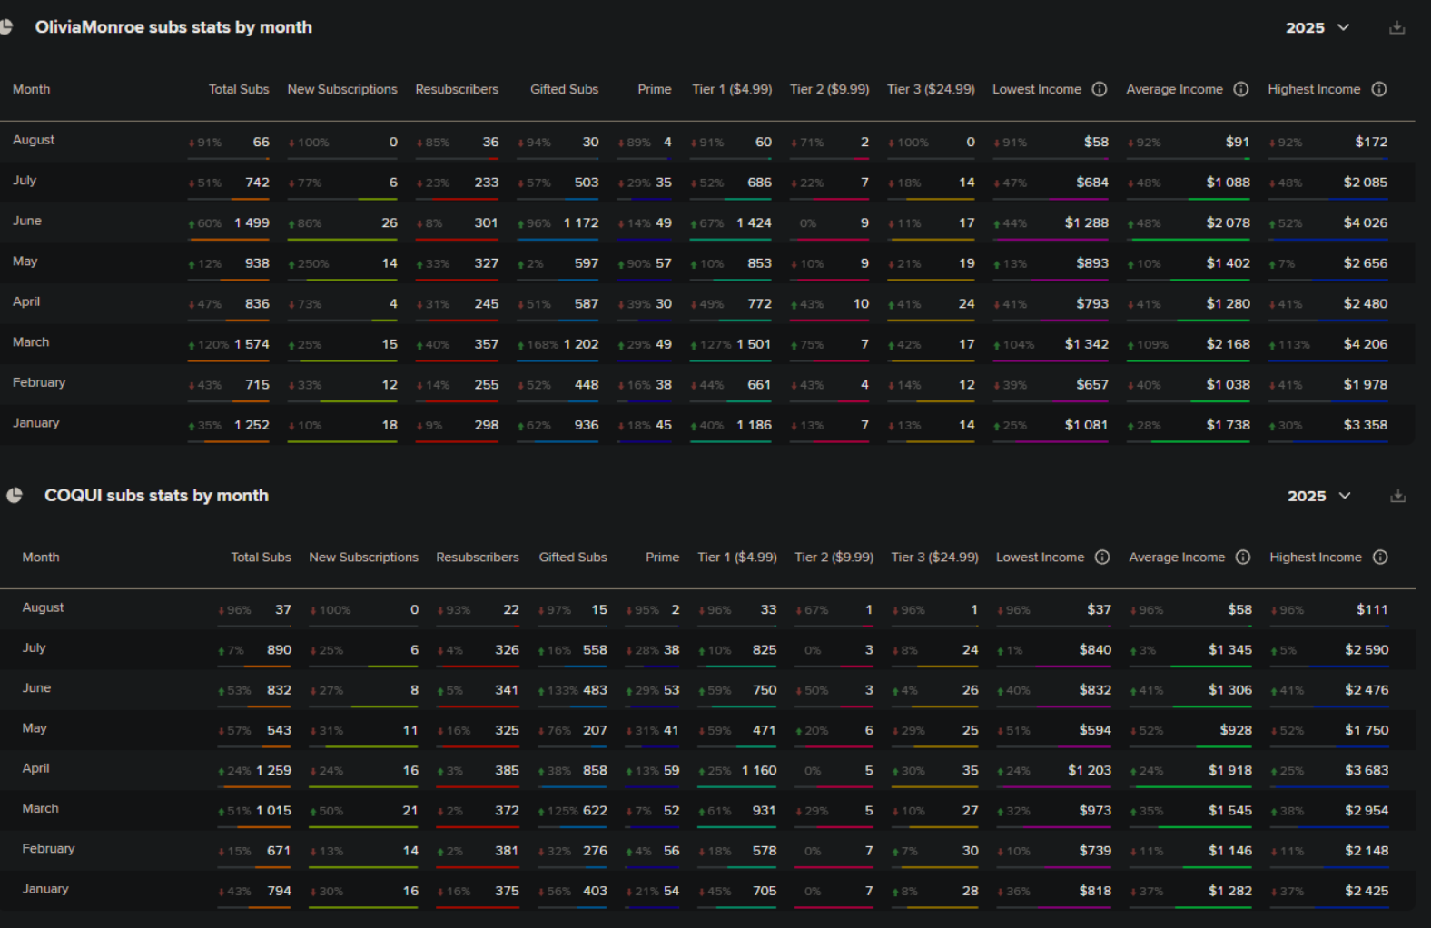Click the COQUI subs stats by month title
Viewport: 1431px width, 928px height.
(156, 496)
